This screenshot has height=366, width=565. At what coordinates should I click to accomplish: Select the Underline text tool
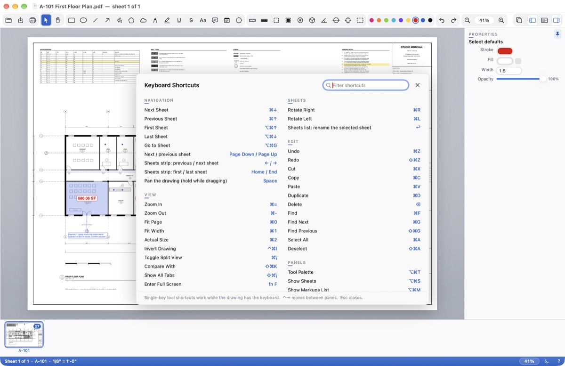(179, 20)
